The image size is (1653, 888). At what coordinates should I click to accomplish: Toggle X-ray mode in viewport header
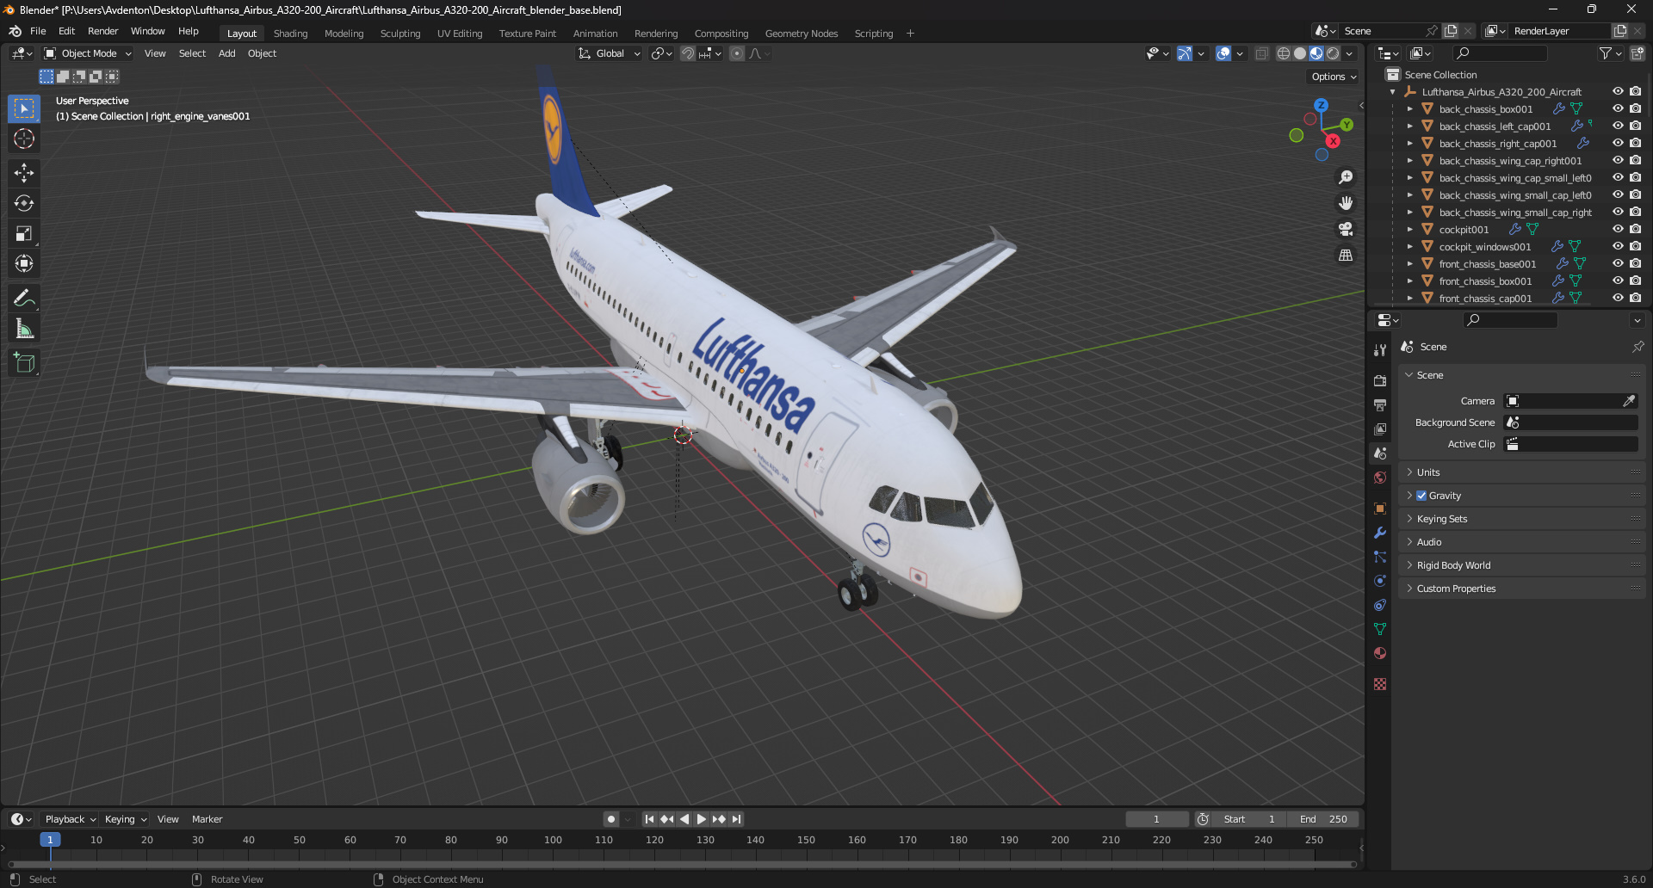1261,53
